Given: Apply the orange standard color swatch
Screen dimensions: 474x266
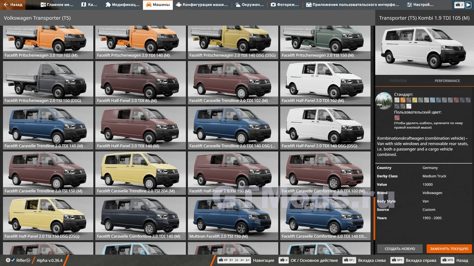Looking at the screenshot, I should (x=403, y=100).
